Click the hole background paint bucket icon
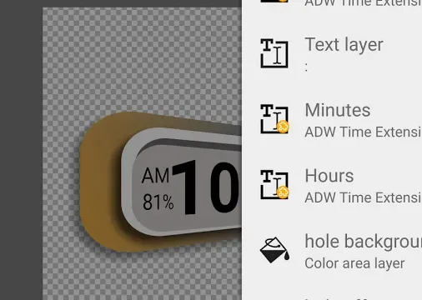This screenshot has width=422, height=300. (x=274, y=250)
